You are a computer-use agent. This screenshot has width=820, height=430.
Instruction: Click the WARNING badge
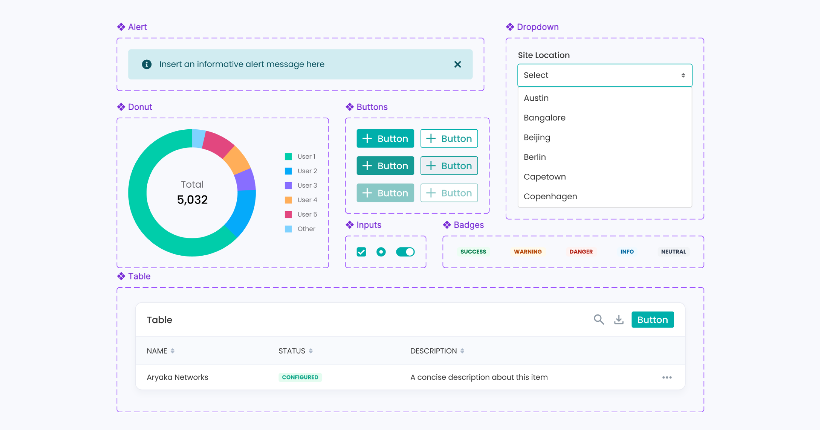[527, 252]
